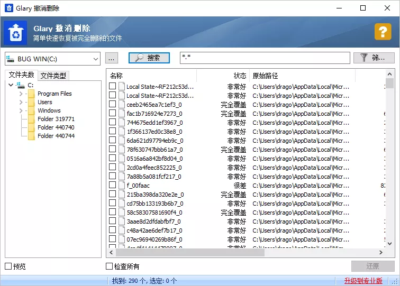Click the *.* file filter input field
Viewport: 400px width, 286px height.
tap(265, 58)
